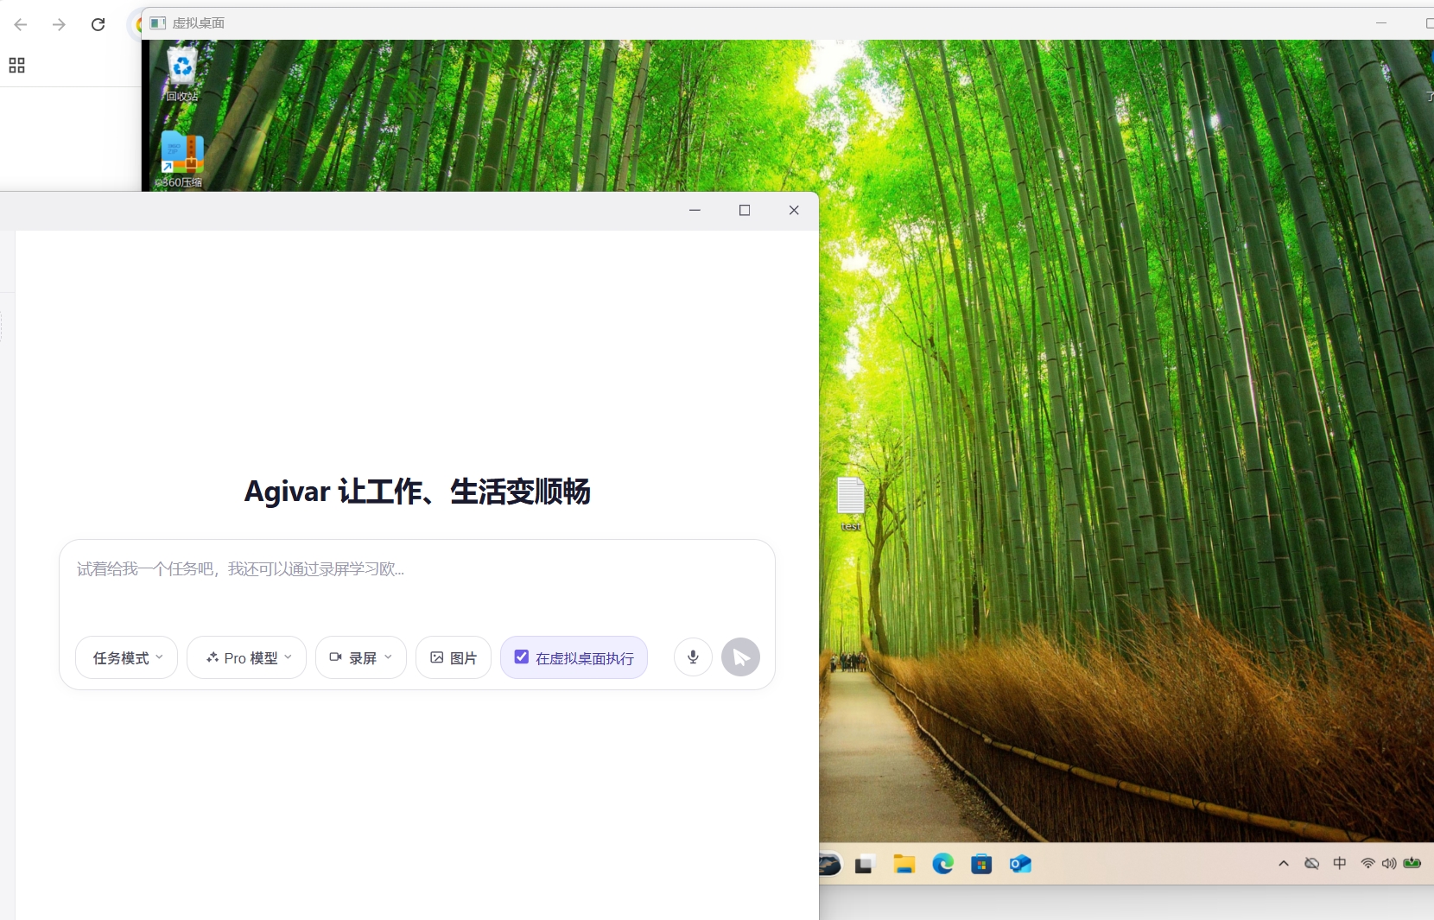Click the cloud sync-off tray icon
This screenshot has width=1434, height=920.
pos(1311,864)
